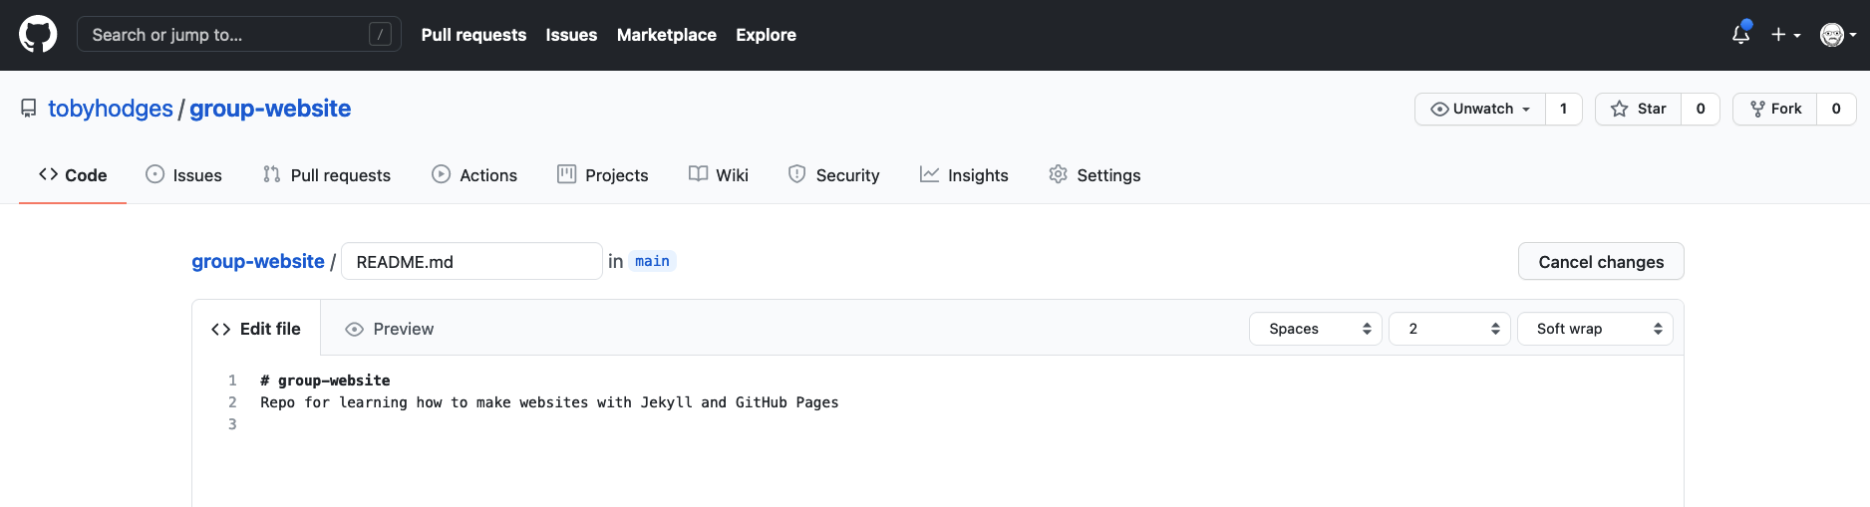
Task: Open the Projects tab
Action: point(603,175)
